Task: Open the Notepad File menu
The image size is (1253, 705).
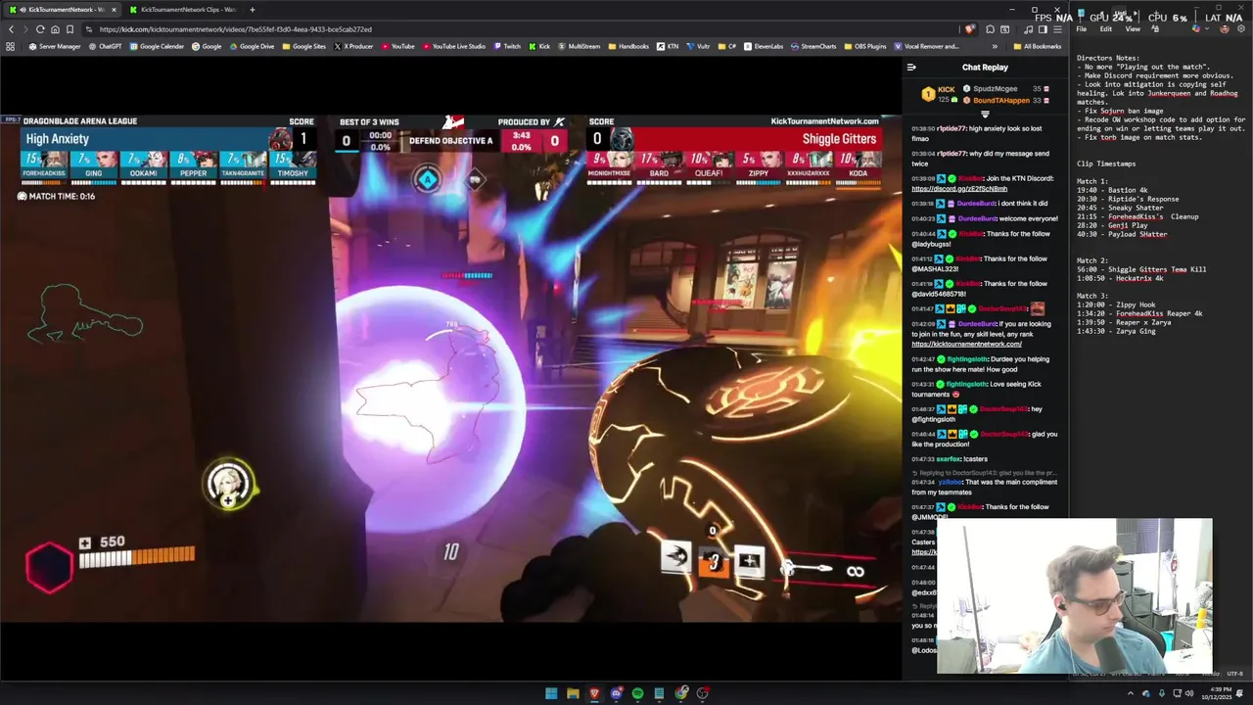Action: point(1081,28)
